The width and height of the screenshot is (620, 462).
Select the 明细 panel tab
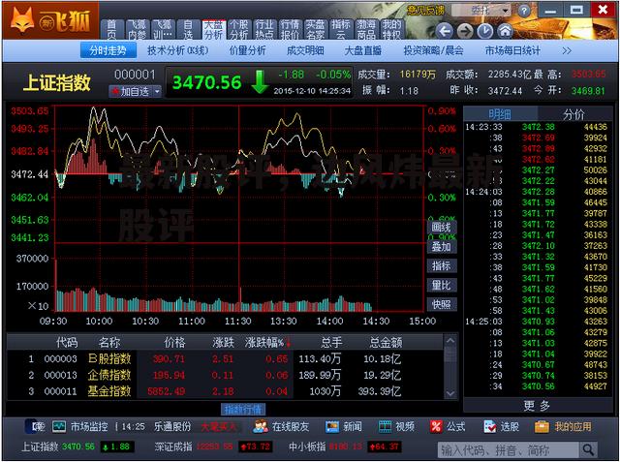[x=500, y=114]
